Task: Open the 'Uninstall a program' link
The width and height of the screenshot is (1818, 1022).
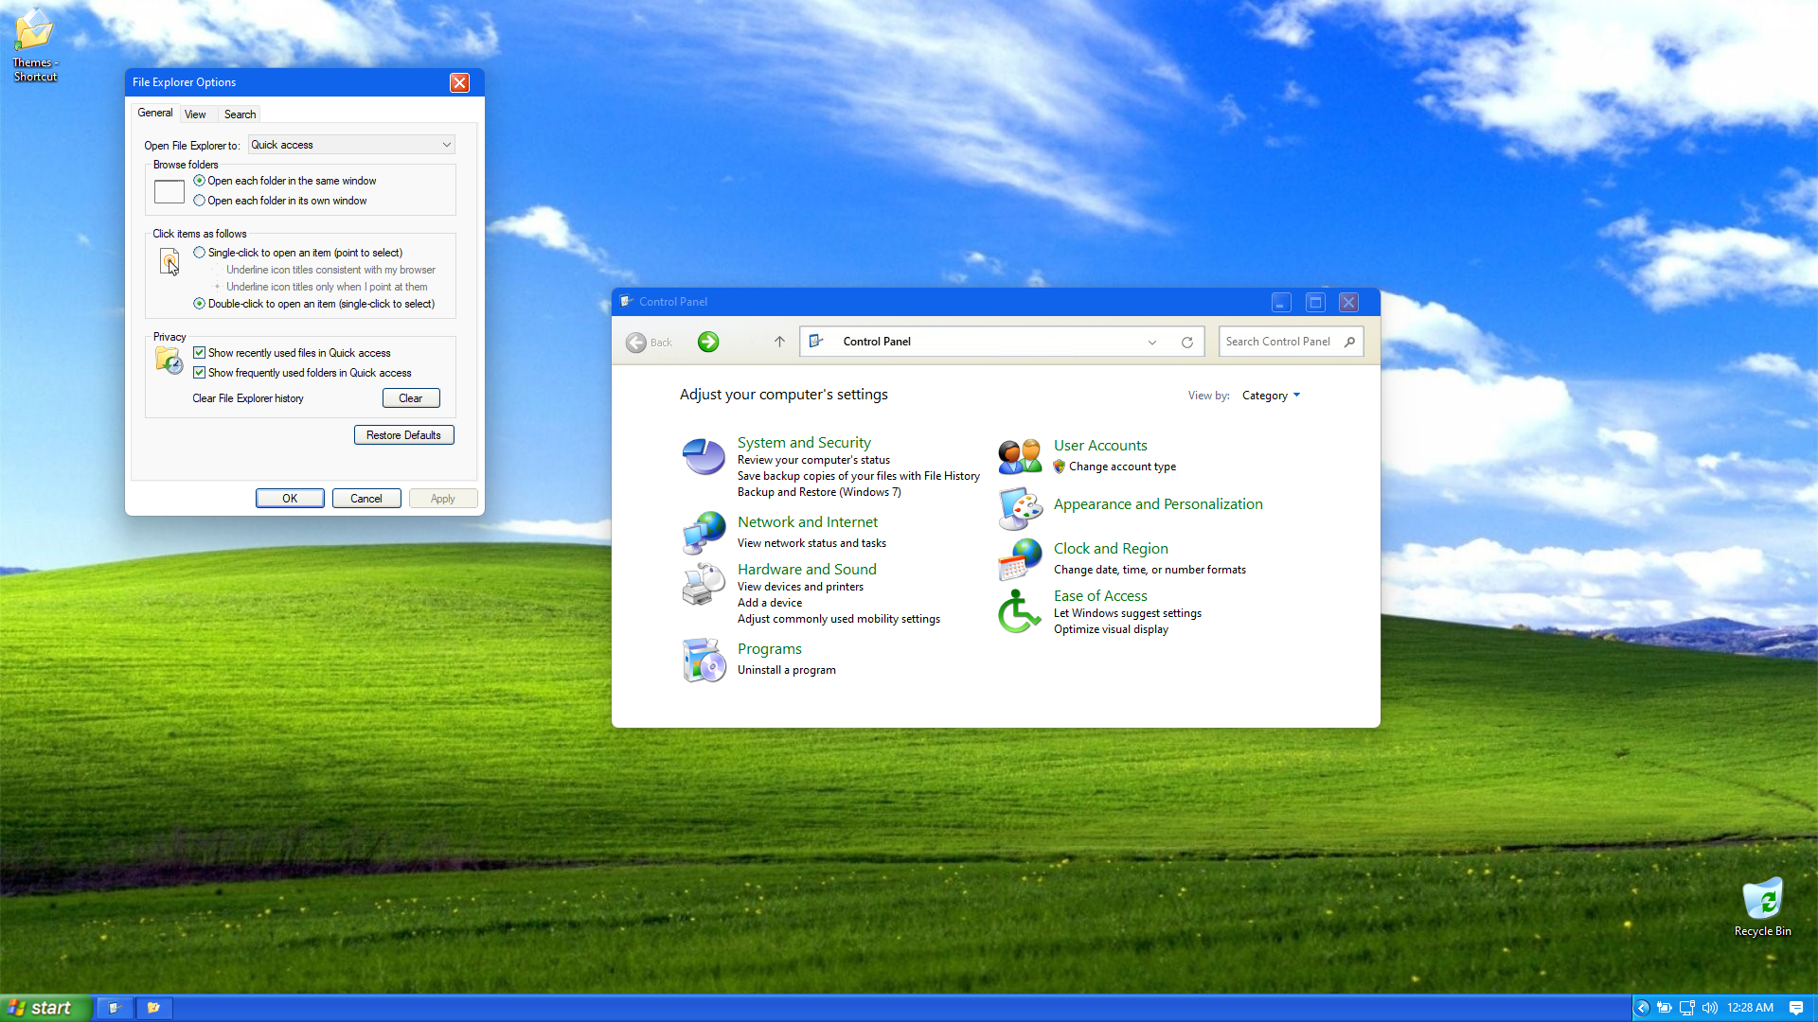Action: coord(786,670)
